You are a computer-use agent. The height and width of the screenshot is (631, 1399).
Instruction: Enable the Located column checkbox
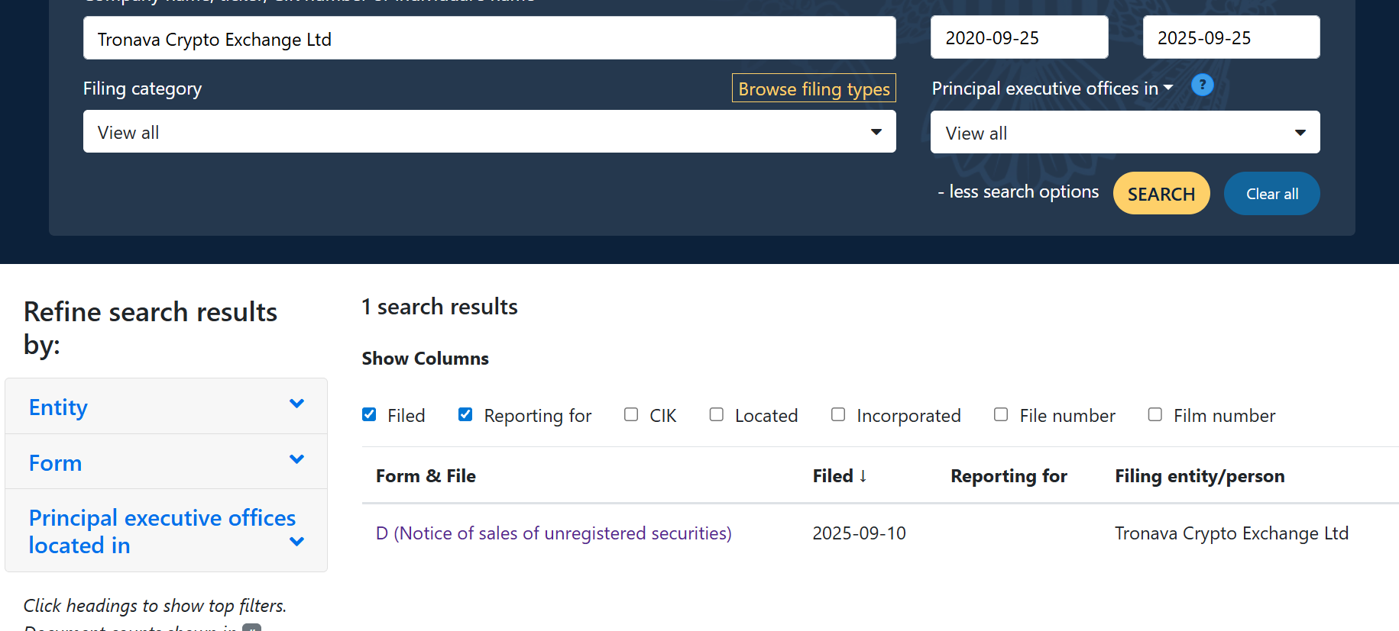[717, 414]
